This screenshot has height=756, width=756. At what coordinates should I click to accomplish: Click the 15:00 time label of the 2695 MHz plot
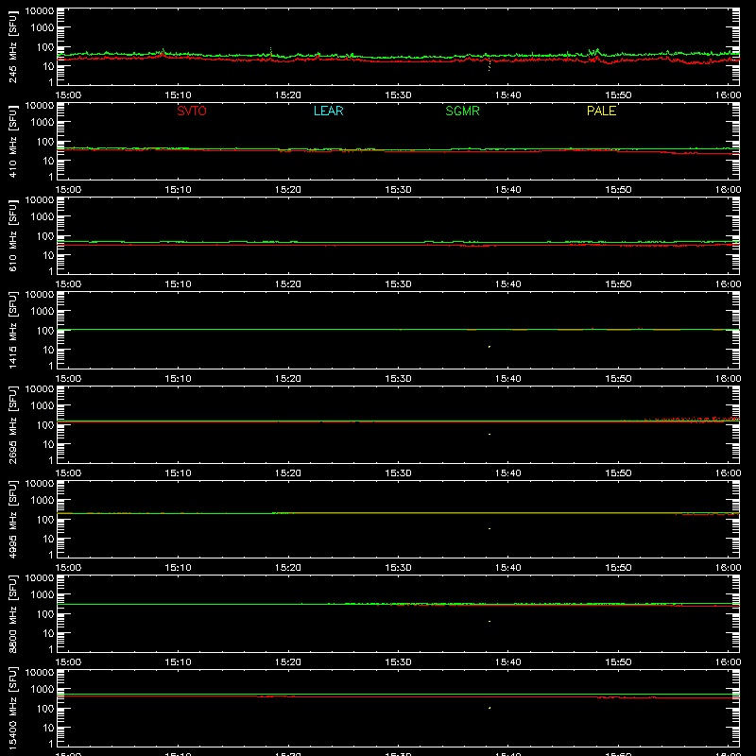[68, 473]
